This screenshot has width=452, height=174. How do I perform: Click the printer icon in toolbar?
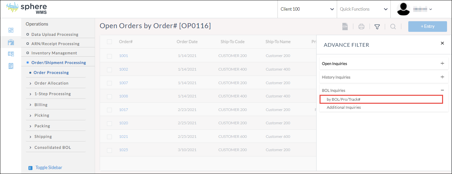(361, 27)
